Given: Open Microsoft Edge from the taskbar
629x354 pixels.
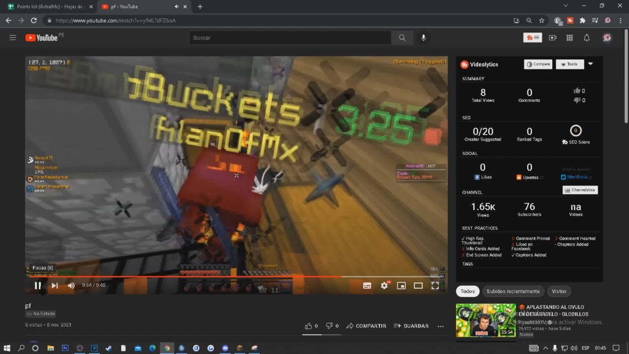Looking at the screenshot, I should point(152,348).
